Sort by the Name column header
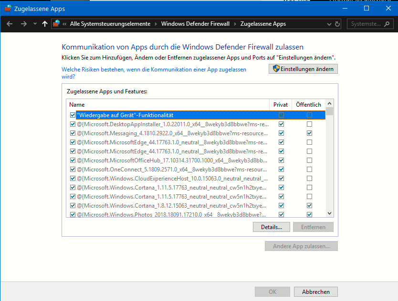This screenshot has width=398, height=301. 168,105
